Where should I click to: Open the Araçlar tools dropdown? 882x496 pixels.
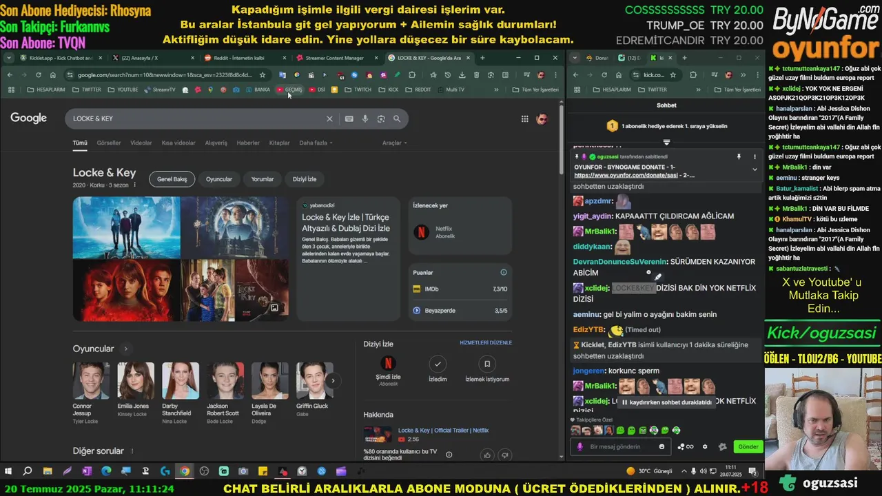pyautogui.click(x=395, y=143)
